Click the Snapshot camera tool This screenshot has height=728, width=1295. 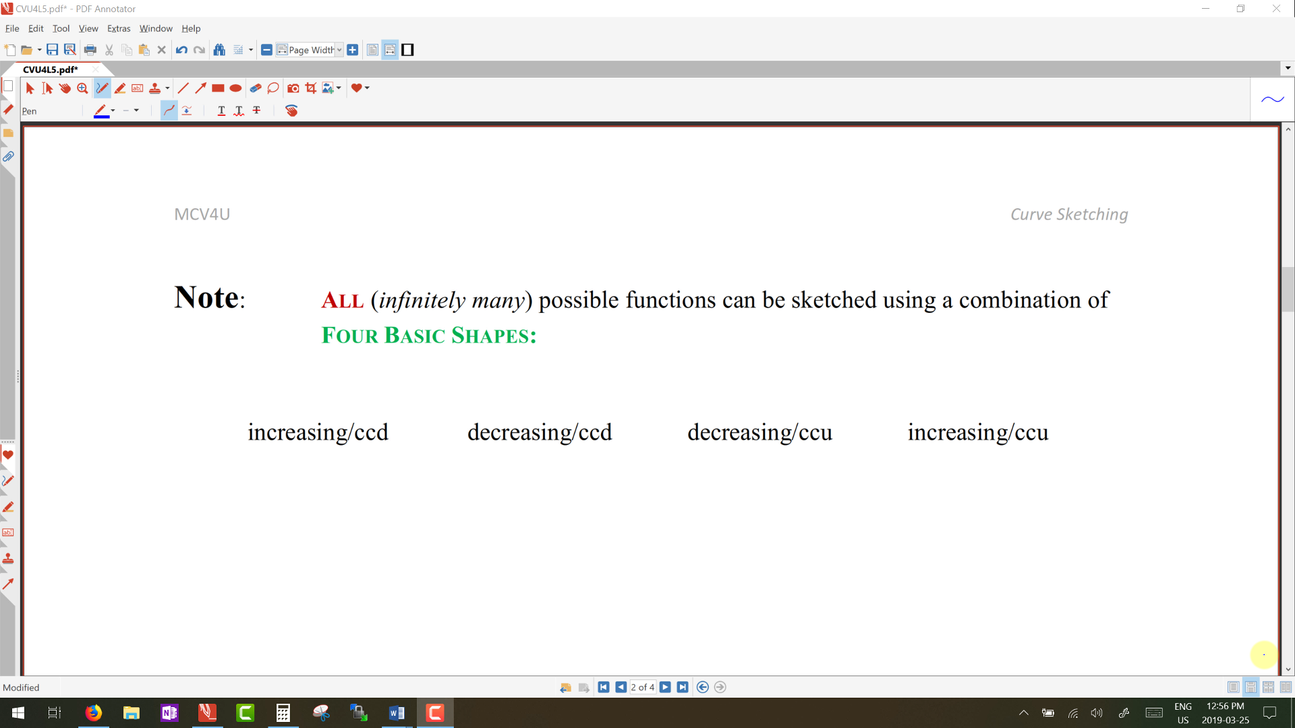(x=293, y=88)
